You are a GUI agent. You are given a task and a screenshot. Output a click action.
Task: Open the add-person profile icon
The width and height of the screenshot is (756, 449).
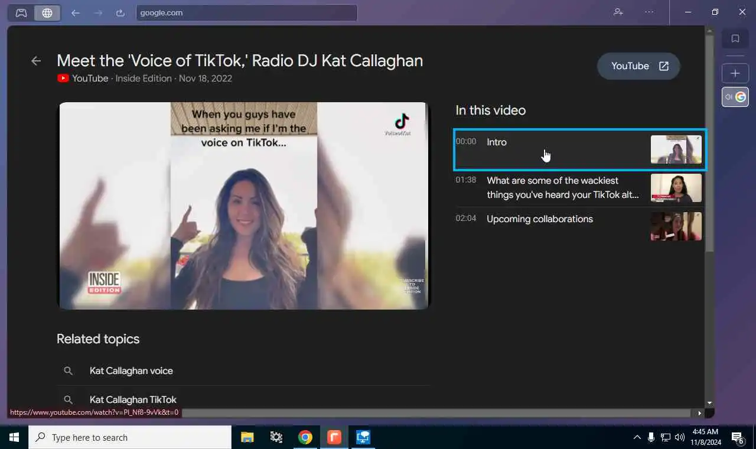[618, 12]
